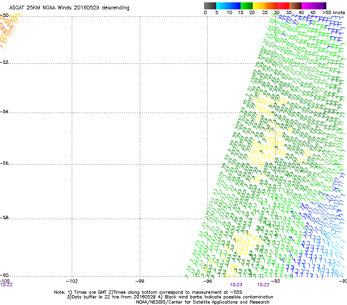Click the -93 longitude axis label
This screenshot has width=347, height=305.
click(x=276, y=281)
